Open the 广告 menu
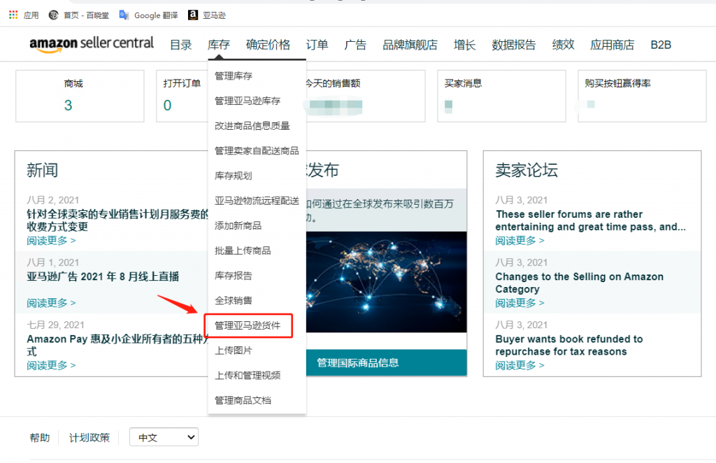The height and width of the screenshot is (463, 716). (x=355, y=45)
